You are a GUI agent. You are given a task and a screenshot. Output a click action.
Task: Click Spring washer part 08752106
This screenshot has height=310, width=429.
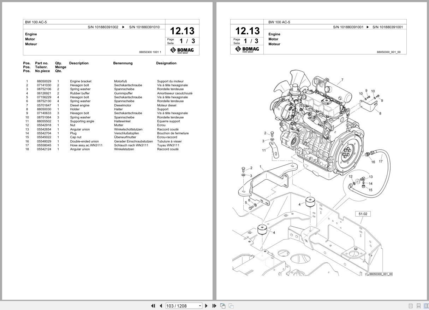point(44,89)
